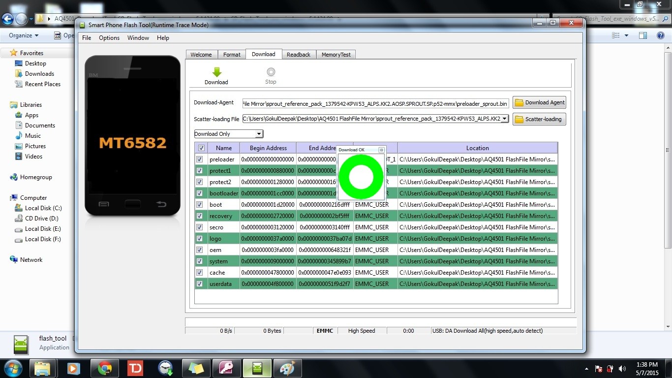
Task: Click the Explorer help question mark icon
Action: [661, 35]
